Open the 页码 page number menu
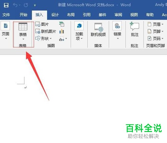167x143 pixels. (x=155, y=38)
